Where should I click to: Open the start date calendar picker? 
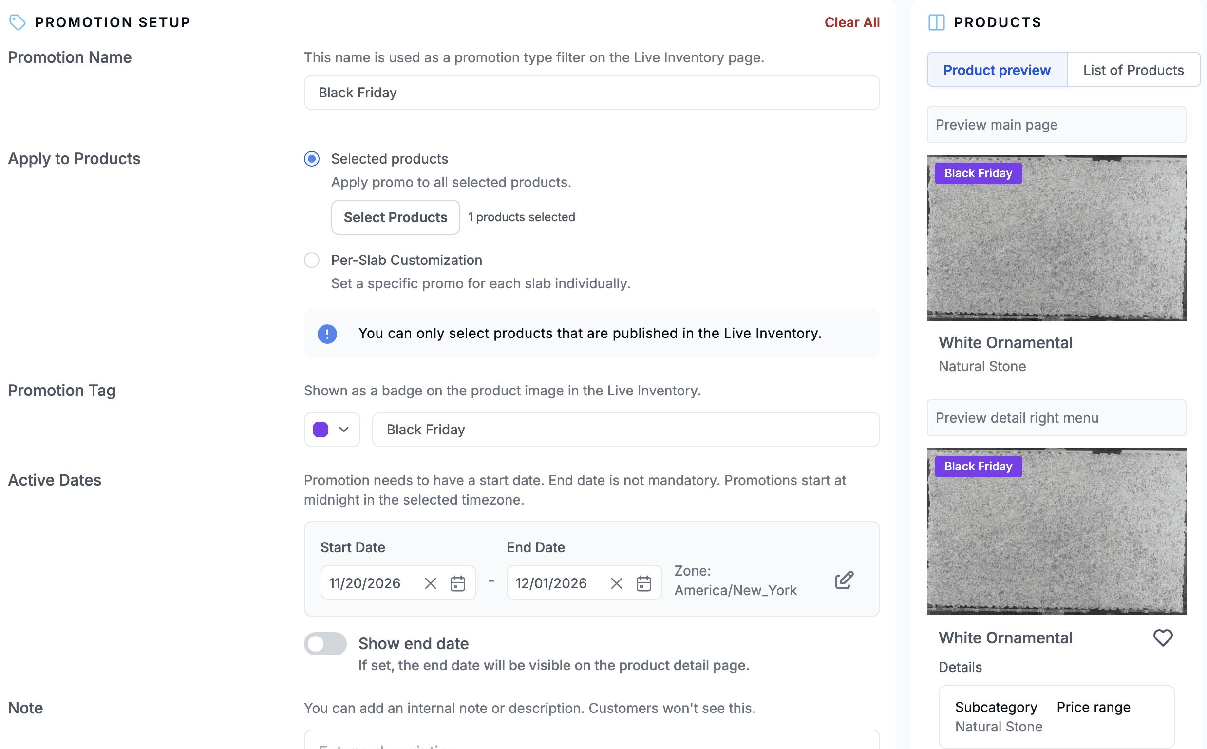(457, 583)
